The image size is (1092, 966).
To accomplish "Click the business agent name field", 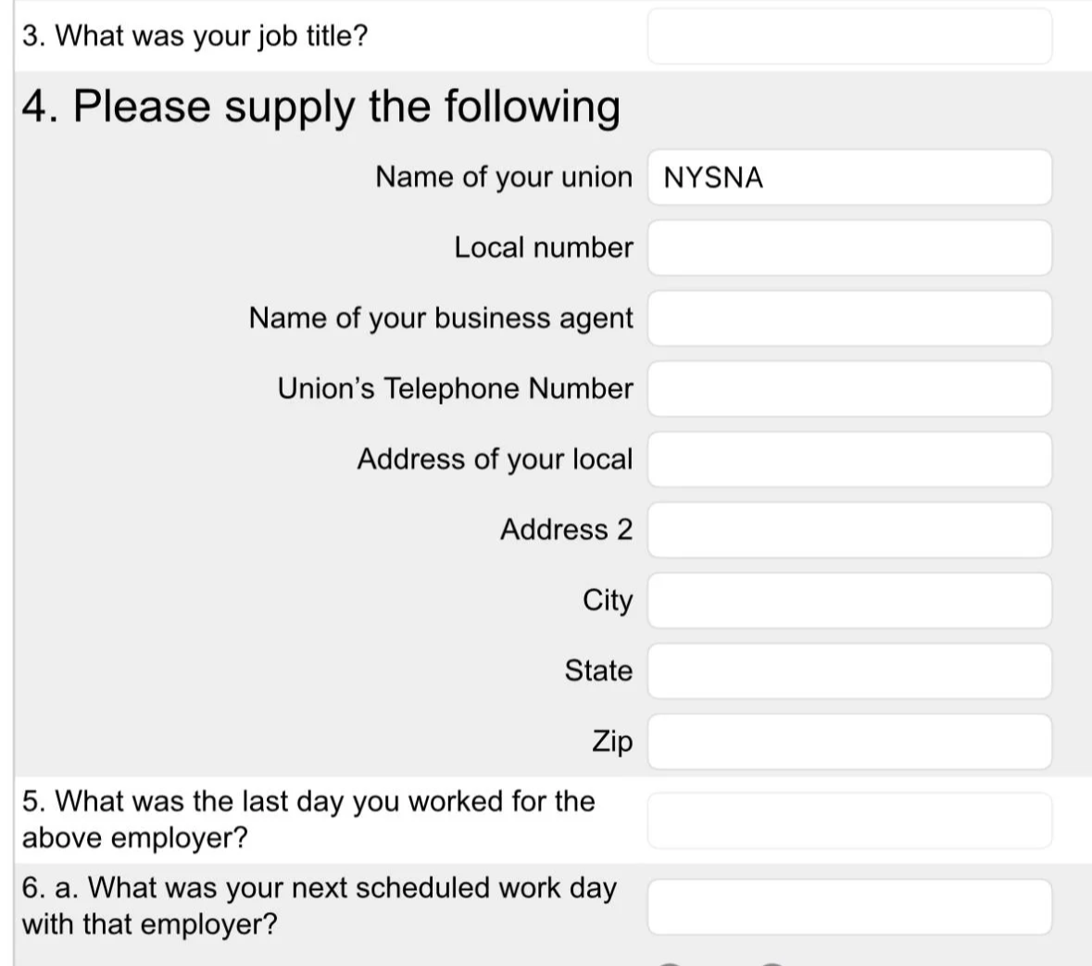I will [x=849, y=318].
